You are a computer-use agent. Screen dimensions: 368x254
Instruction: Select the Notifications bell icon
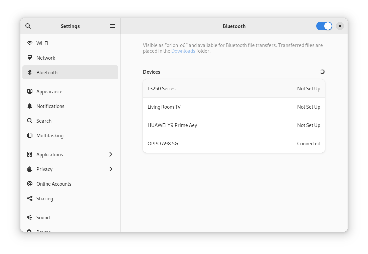tap(30, 106)
